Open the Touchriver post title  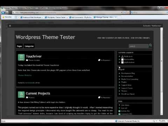point(34,56)
